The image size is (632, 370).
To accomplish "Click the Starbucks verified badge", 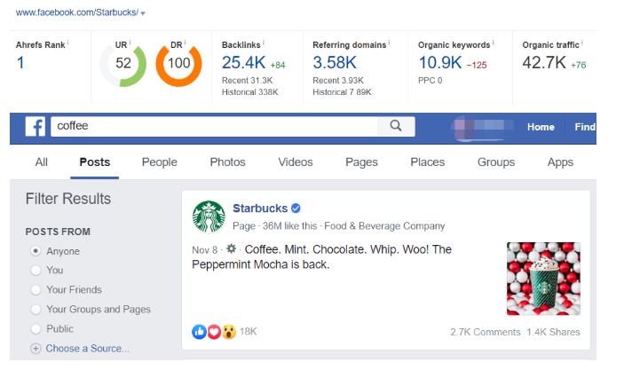I will coord(296,209).
